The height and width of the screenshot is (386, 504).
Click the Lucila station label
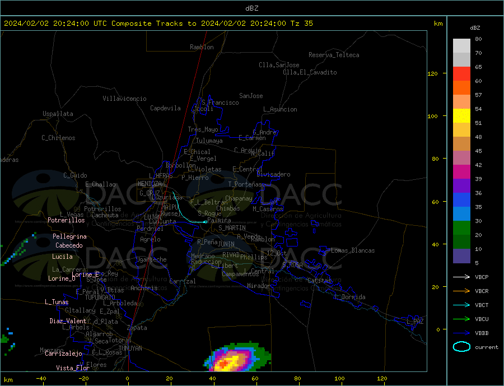tap(62, 257)
